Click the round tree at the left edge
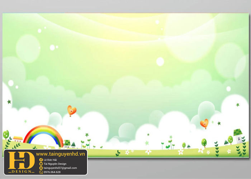The width and height of the screenshot is (251, 179). click(6, 135)
